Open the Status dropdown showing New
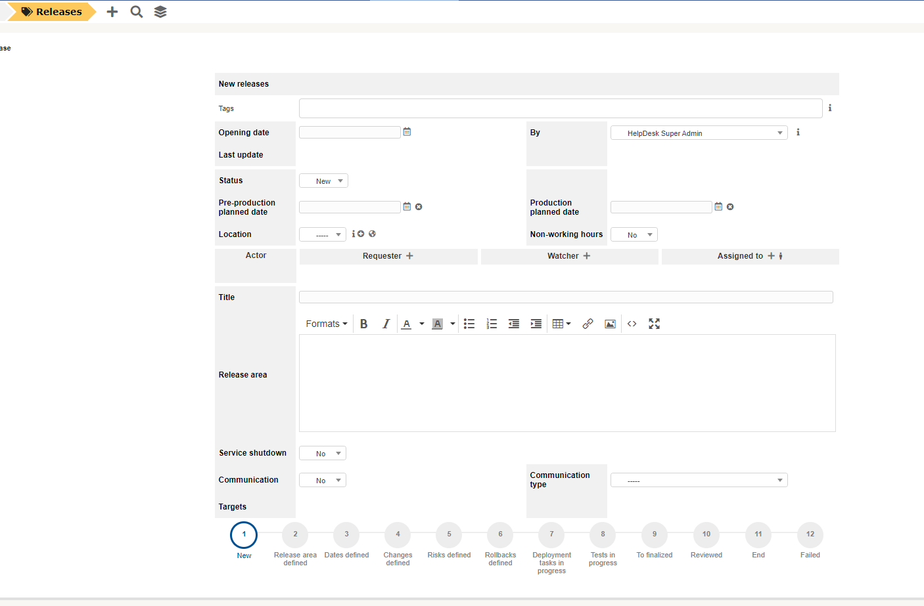This screenshot has width=924, height=606. point(323,180)
